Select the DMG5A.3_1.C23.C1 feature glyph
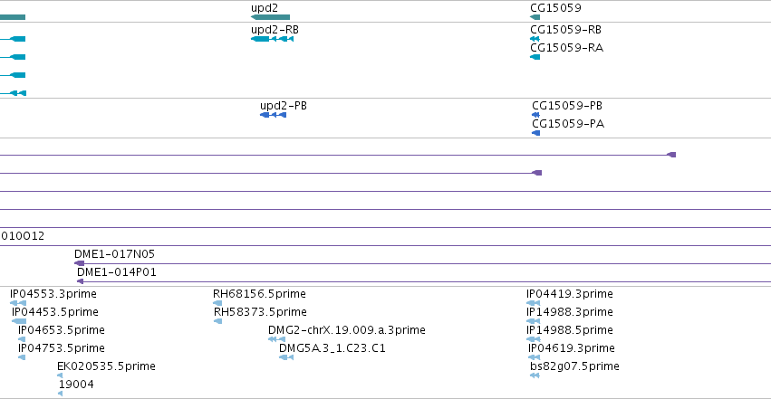This screenshot has height=399, width=771. coord(286,357)
